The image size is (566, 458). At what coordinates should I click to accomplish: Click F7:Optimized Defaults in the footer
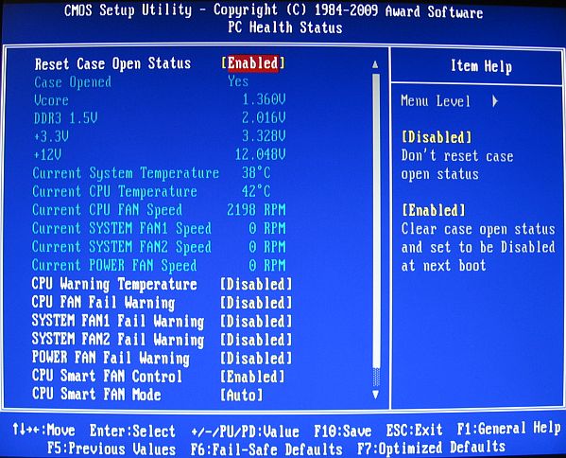point(431,449)
